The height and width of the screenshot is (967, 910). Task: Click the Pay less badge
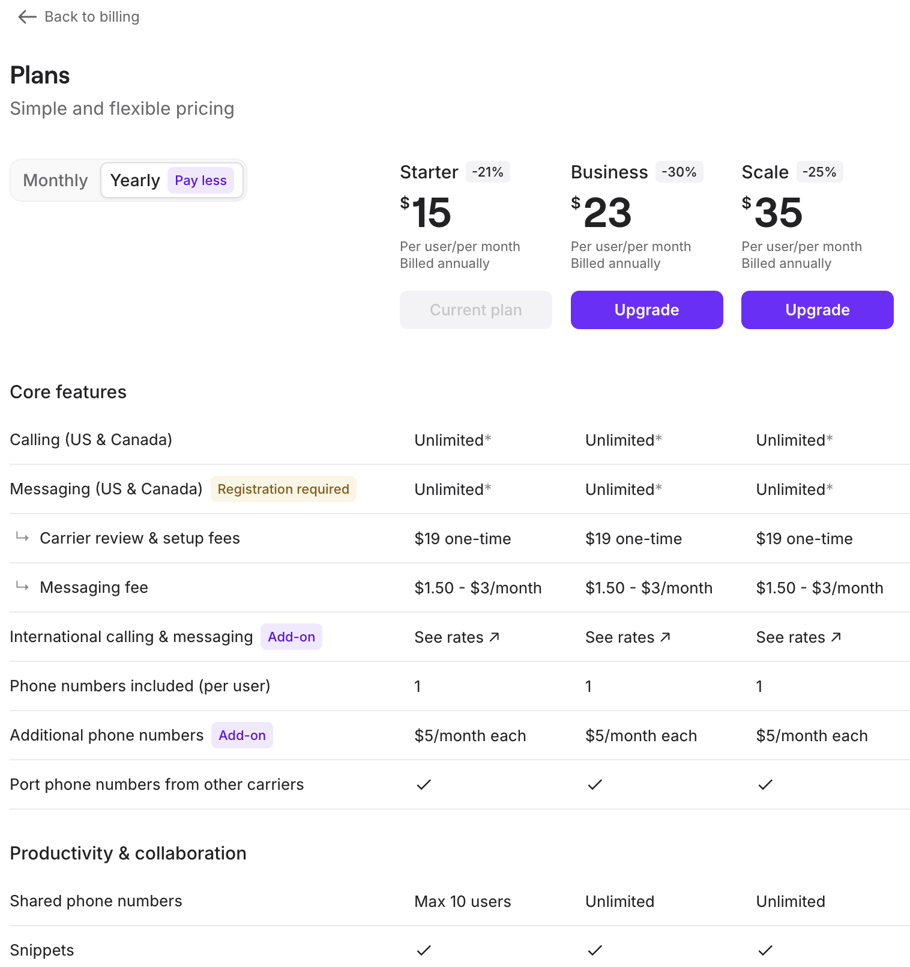tap(200, 180)
